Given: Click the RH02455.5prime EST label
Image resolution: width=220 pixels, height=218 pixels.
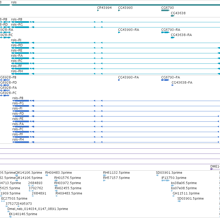Looking at the screenshot, I should pyautogui.click(x=68, y=188).
